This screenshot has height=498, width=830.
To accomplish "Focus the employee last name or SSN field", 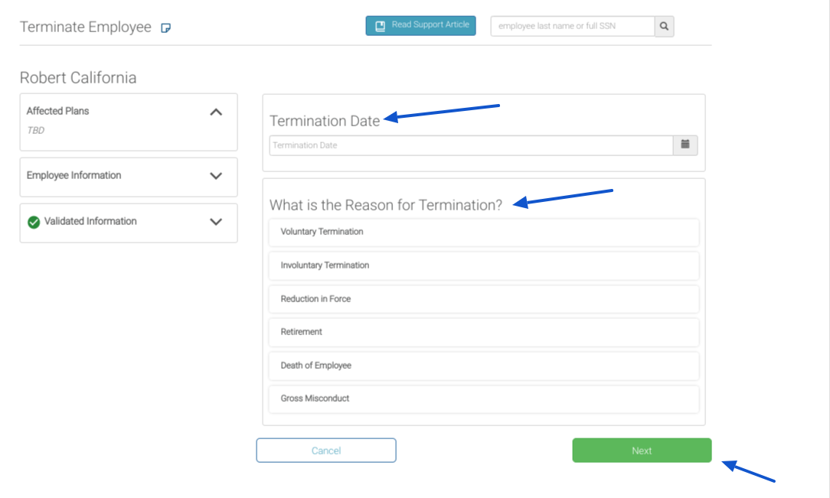I will [572, 27].
